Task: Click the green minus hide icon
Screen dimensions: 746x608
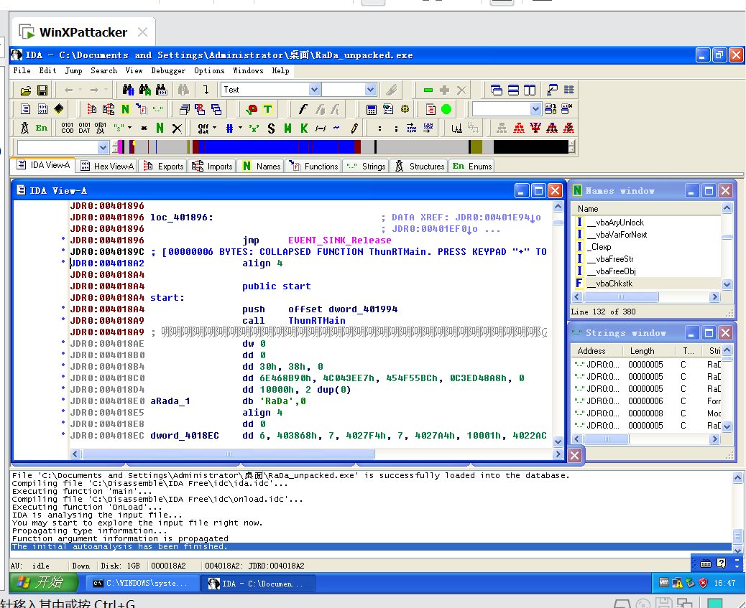Action: [x=428, y=90]
